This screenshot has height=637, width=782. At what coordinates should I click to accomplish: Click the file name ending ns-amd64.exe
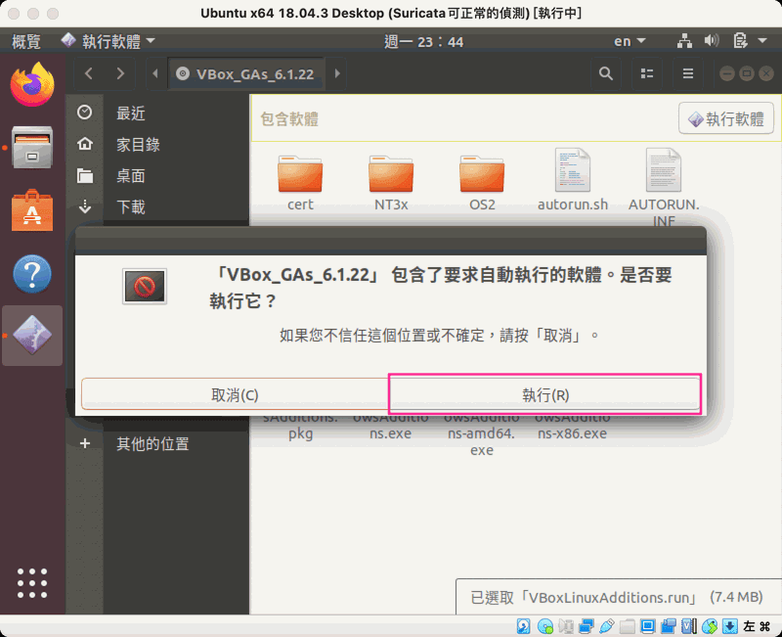[481, 434]
